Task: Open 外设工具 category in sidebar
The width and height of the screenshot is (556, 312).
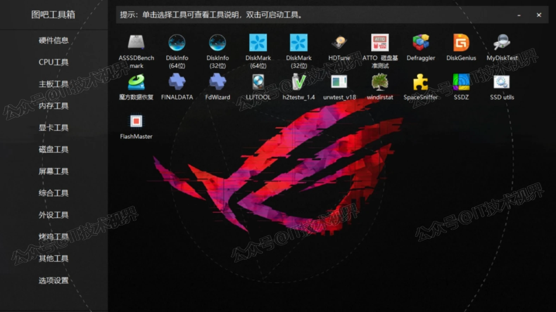Action: pos(53,215)
